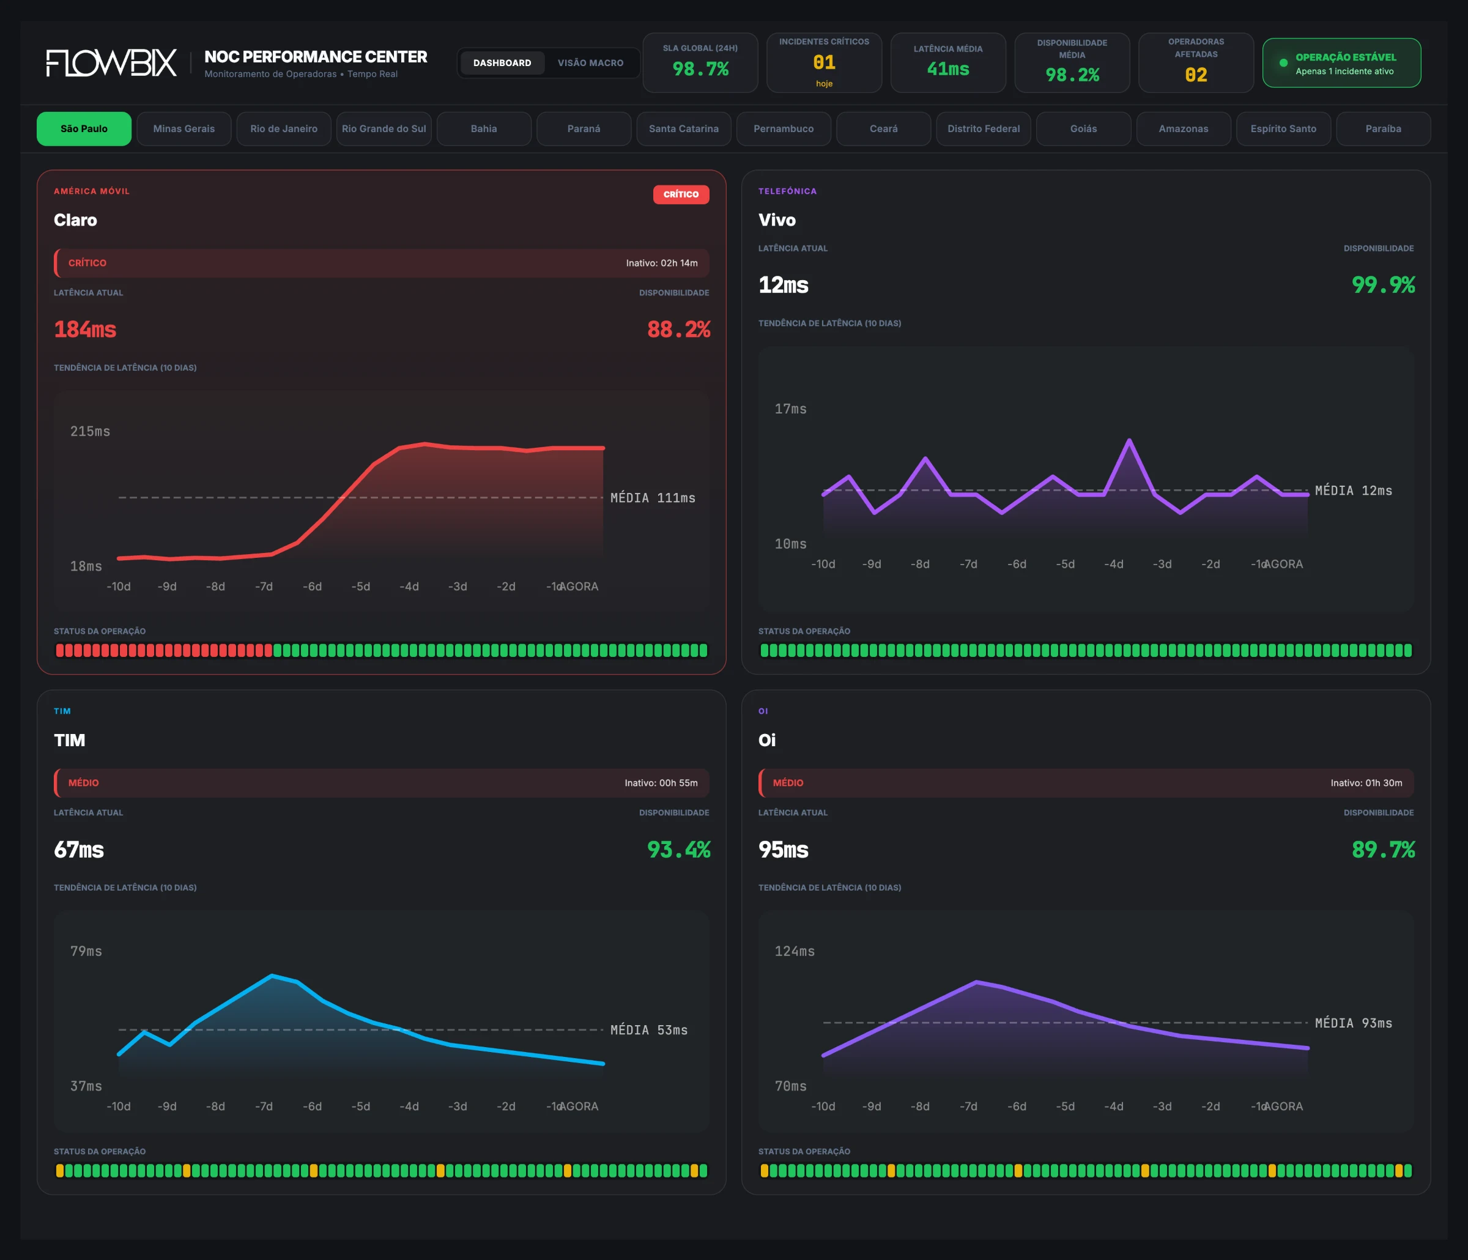The width and height of the screenshot is (1468, 1260).
Task: Select the Dashboard view toggle
Action: pyautogui.click(x=502, y=63)
